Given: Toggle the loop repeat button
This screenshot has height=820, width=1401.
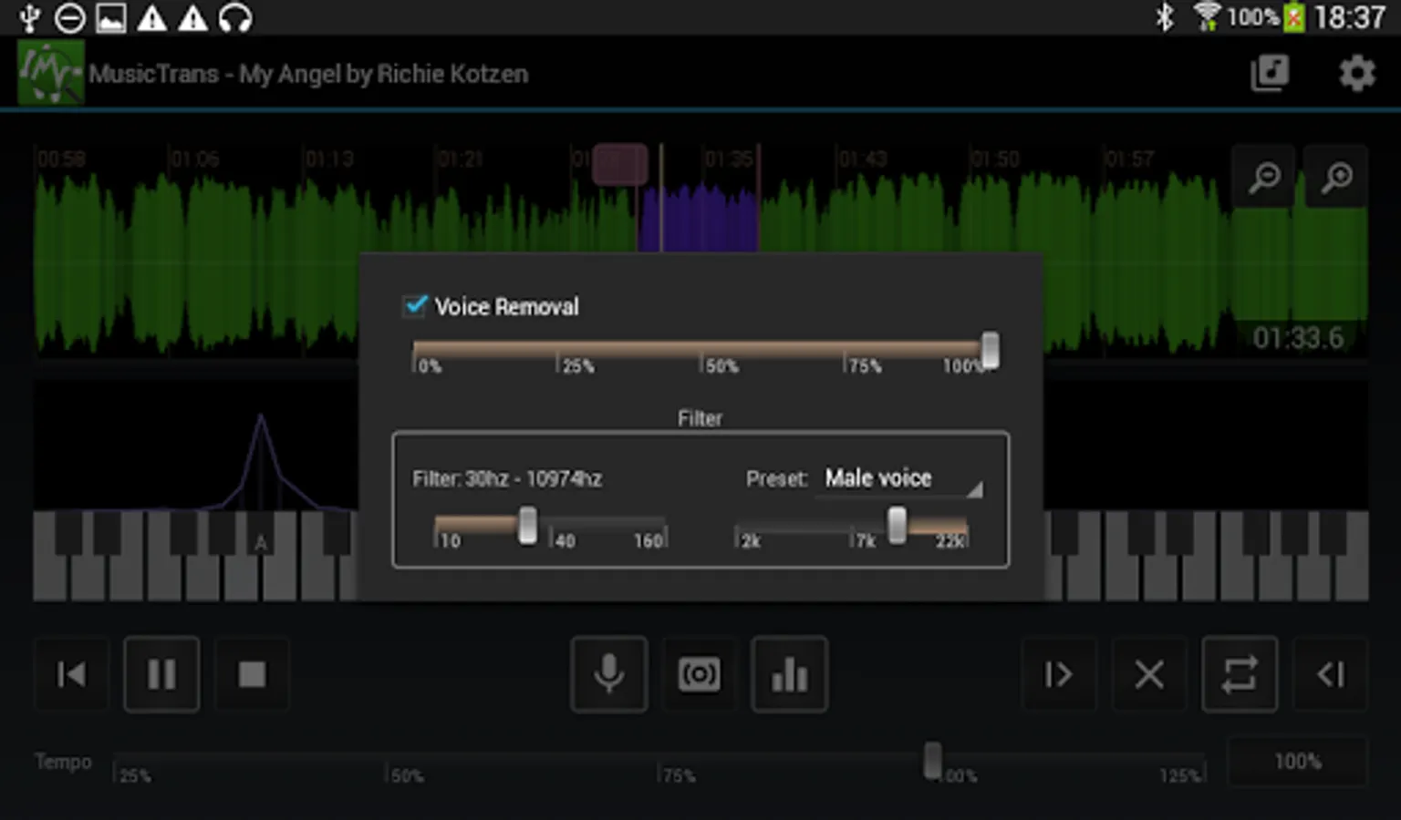Looking at the screenshot, I should pos(1240,674).
